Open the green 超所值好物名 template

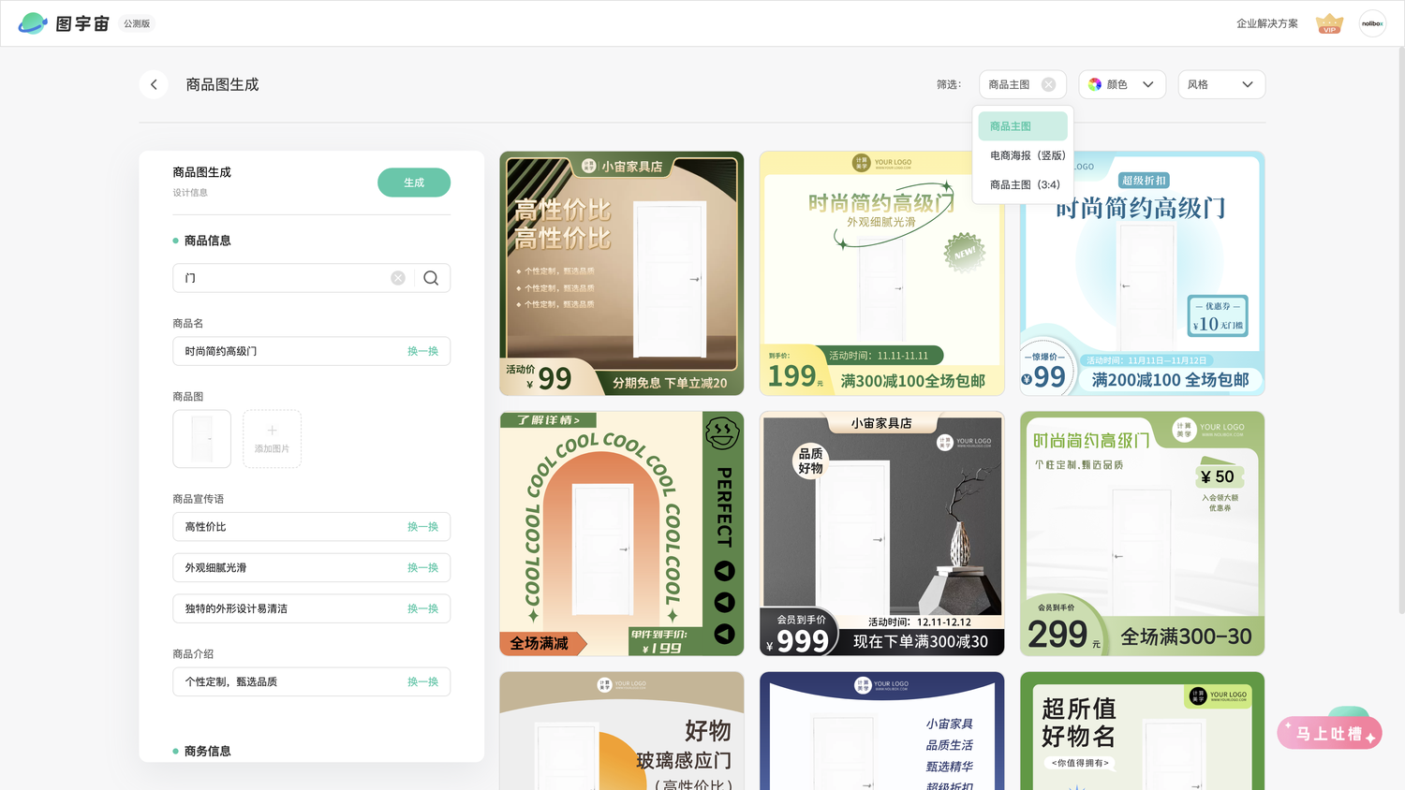pos(1142,731)
